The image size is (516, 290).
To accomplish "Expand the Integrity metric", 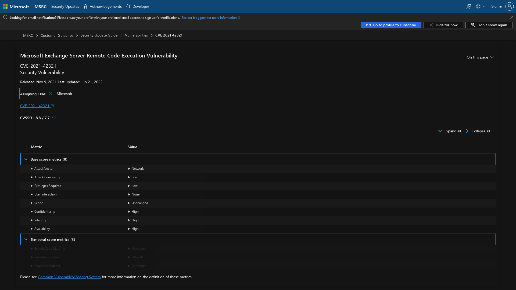I will pos(38,220).
